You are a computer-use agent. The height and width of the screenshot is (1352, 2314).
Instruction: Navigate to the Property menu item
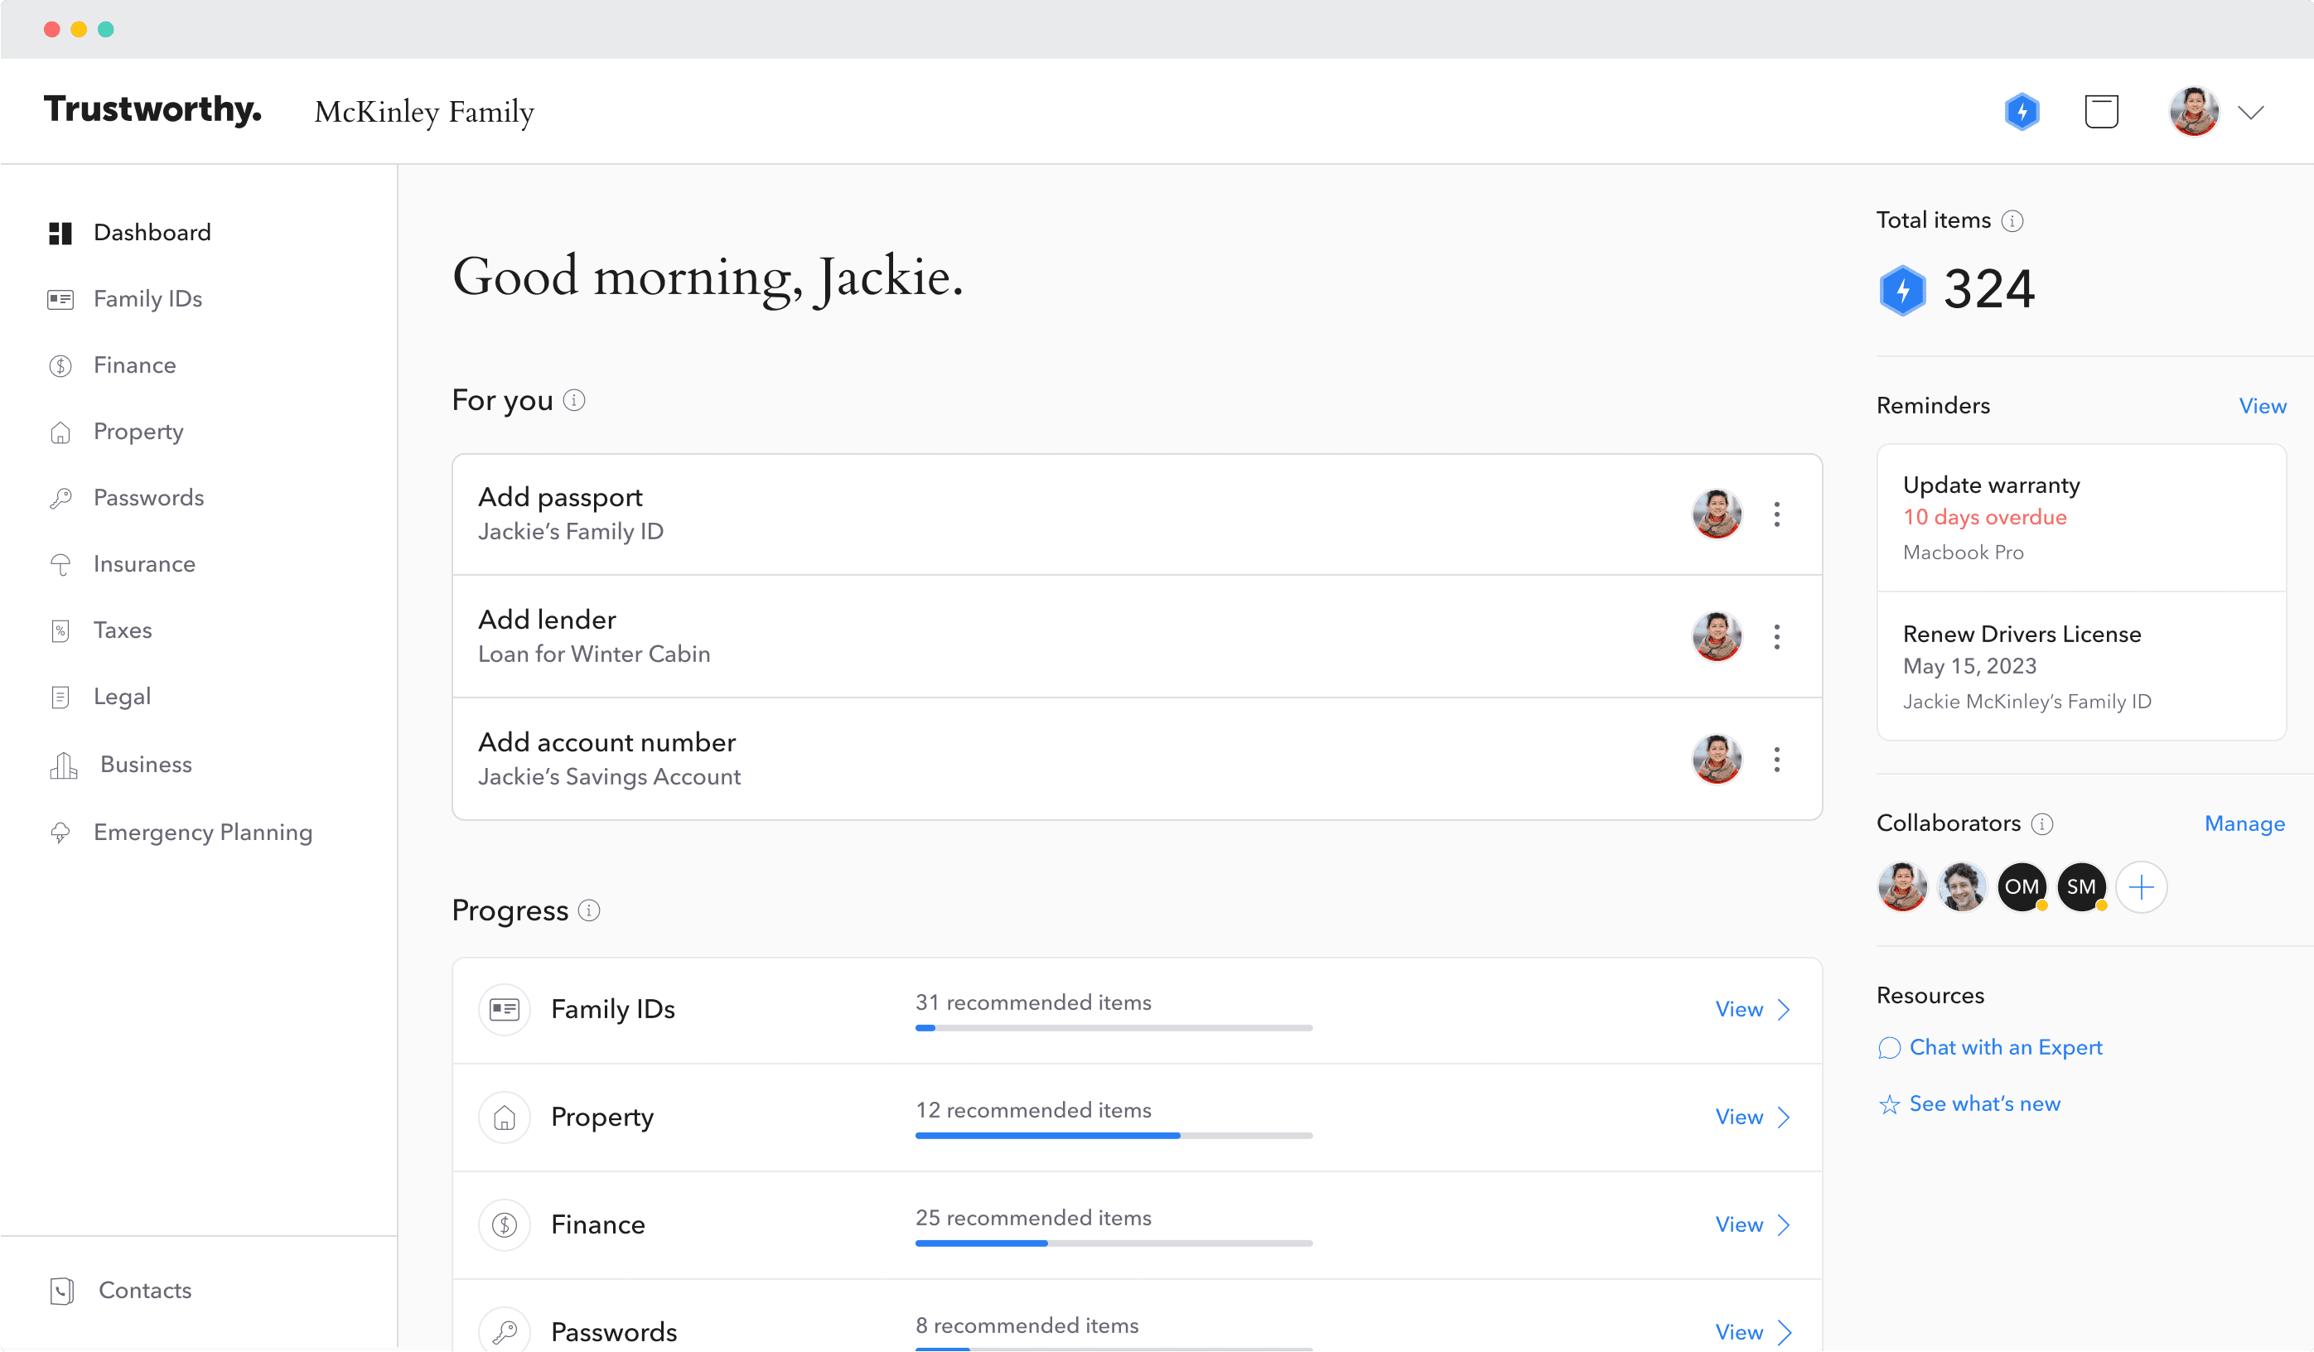click(138, 432)
